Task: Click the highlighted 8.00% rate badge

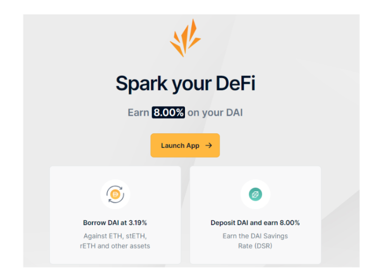Action: click(168, 113)
